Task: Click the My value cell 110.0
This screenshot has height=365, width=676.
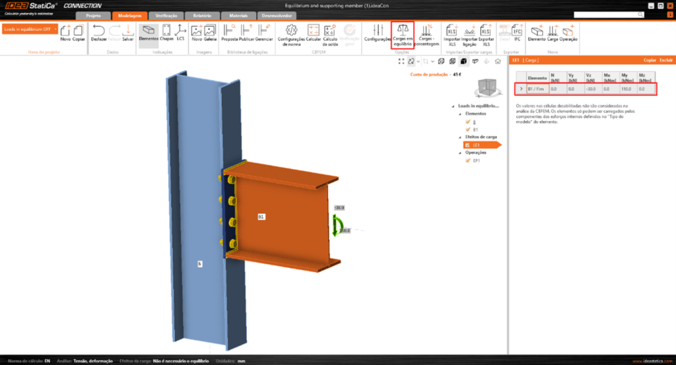Action: pyautogui.click(x=625, y=88)
